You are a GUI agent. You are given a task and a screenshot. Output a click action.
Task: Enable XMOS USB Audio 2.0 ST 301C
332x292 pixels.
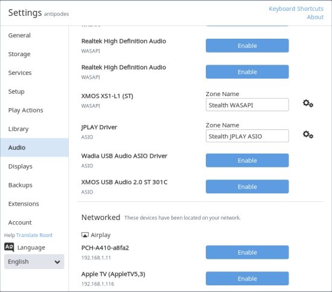pyautogui.click(x=247, y=187)
